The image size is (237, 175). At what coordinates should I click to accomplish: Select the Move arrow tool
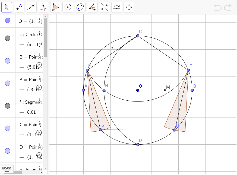click(x=7, y=7)
